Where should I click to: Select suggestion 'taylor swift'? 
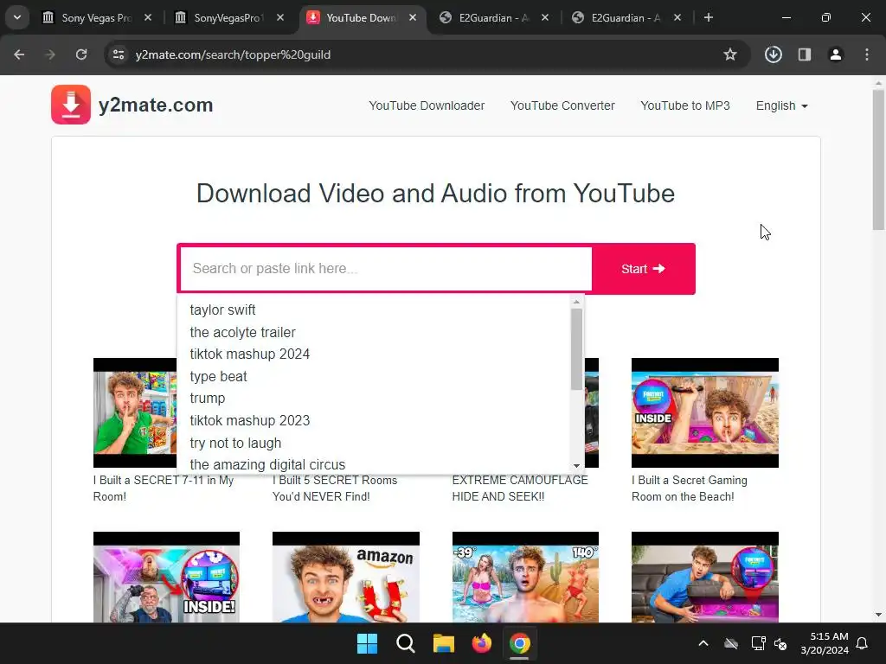(374, 310)
